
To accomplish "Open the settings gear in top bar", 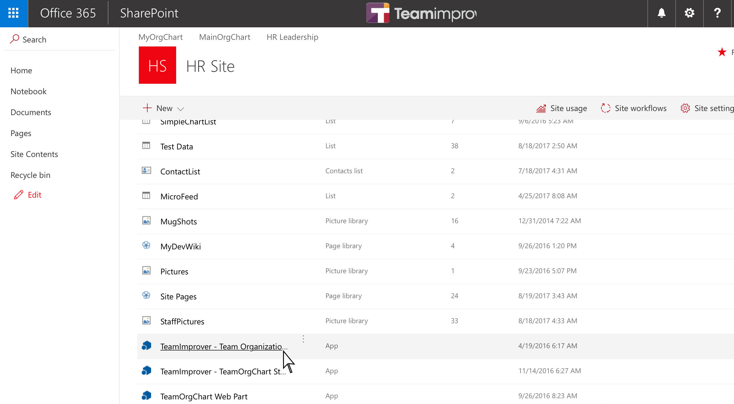I will (689, 13).
